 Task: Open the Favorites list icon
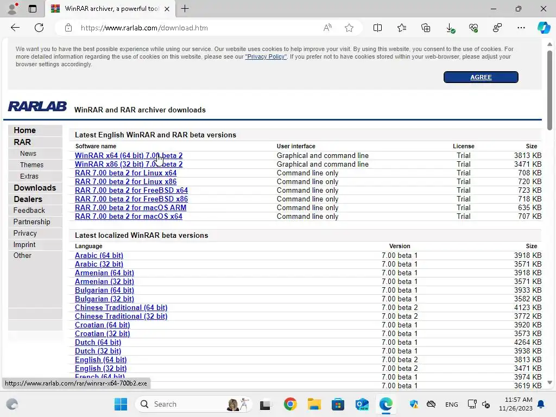[402, 28]
